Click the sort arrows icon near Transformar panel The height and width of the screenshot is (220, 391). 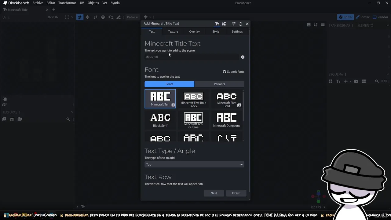coord(316,25)
